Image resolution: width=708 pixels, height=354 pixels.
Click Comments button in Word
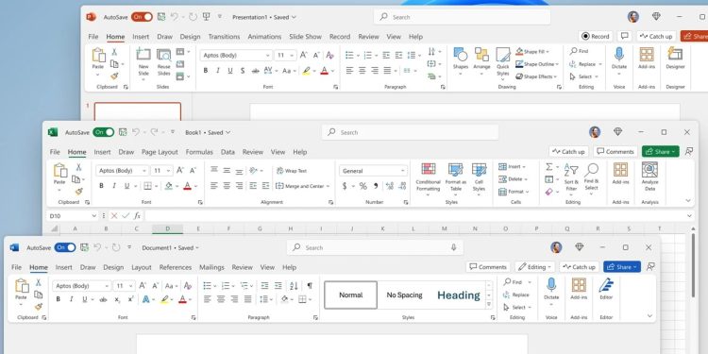pyautogui.click(x=488, y=267)
